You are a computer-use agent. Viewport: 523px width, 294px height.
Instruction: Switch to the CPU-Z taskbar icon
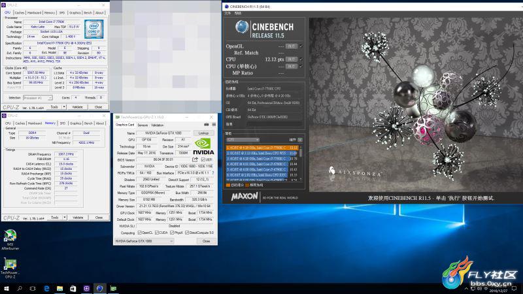(x=86, y=289)
